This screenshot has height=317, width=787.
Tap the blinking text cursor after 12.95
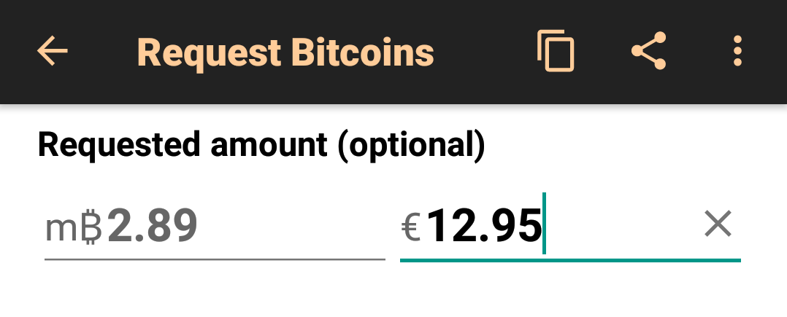[x=544, y=223]
